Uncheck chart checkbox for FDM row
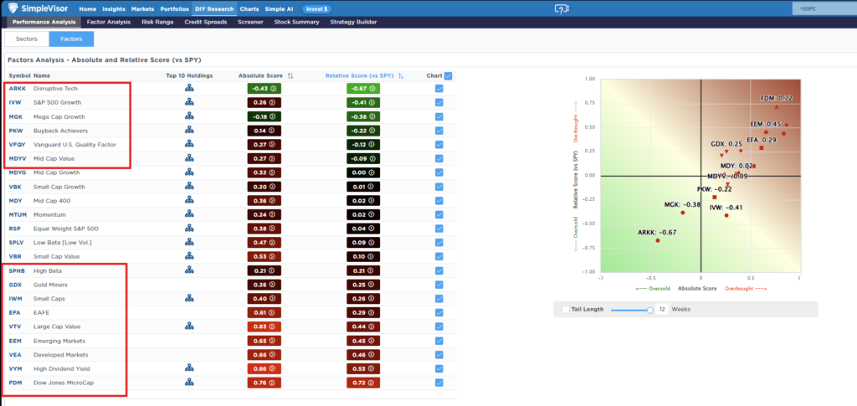The width and height of the screenshot is (857, 406). (439, 383)
